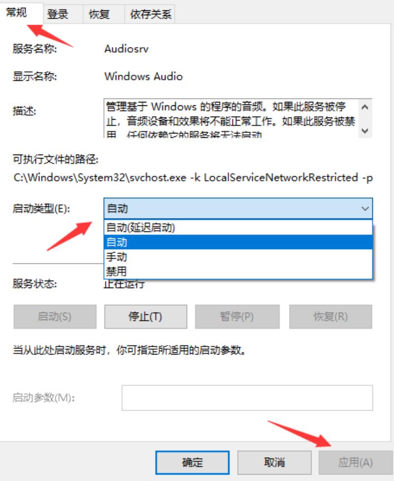Click the 恢复(R) resume button
394x481 pixels.
pos(330,317)
